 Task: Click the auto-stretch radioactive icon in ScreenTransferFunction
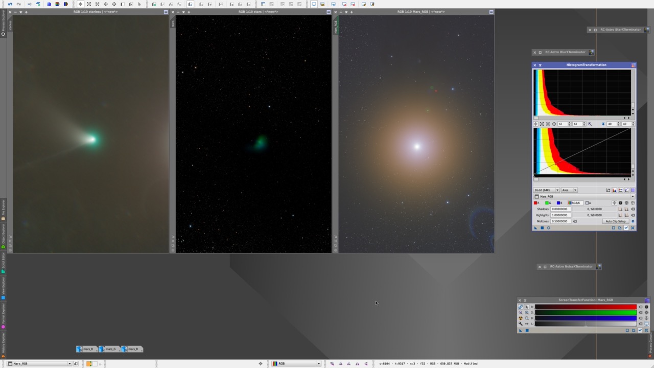[x=521, y=318]
